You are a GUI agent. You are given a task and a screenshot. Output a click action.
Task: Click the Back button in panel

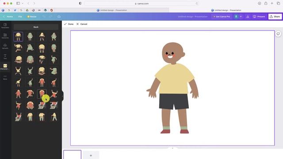36,27
